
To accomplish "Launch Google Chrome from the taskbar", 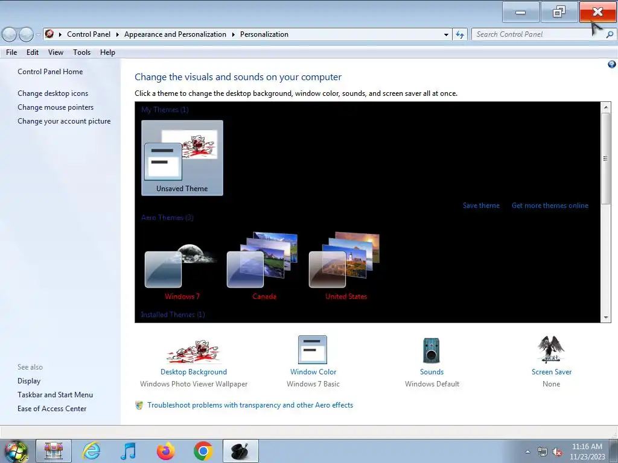I will 203,451.
